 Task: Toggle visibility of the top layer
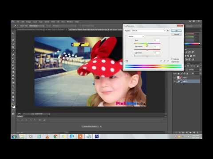tap(175, 77)
